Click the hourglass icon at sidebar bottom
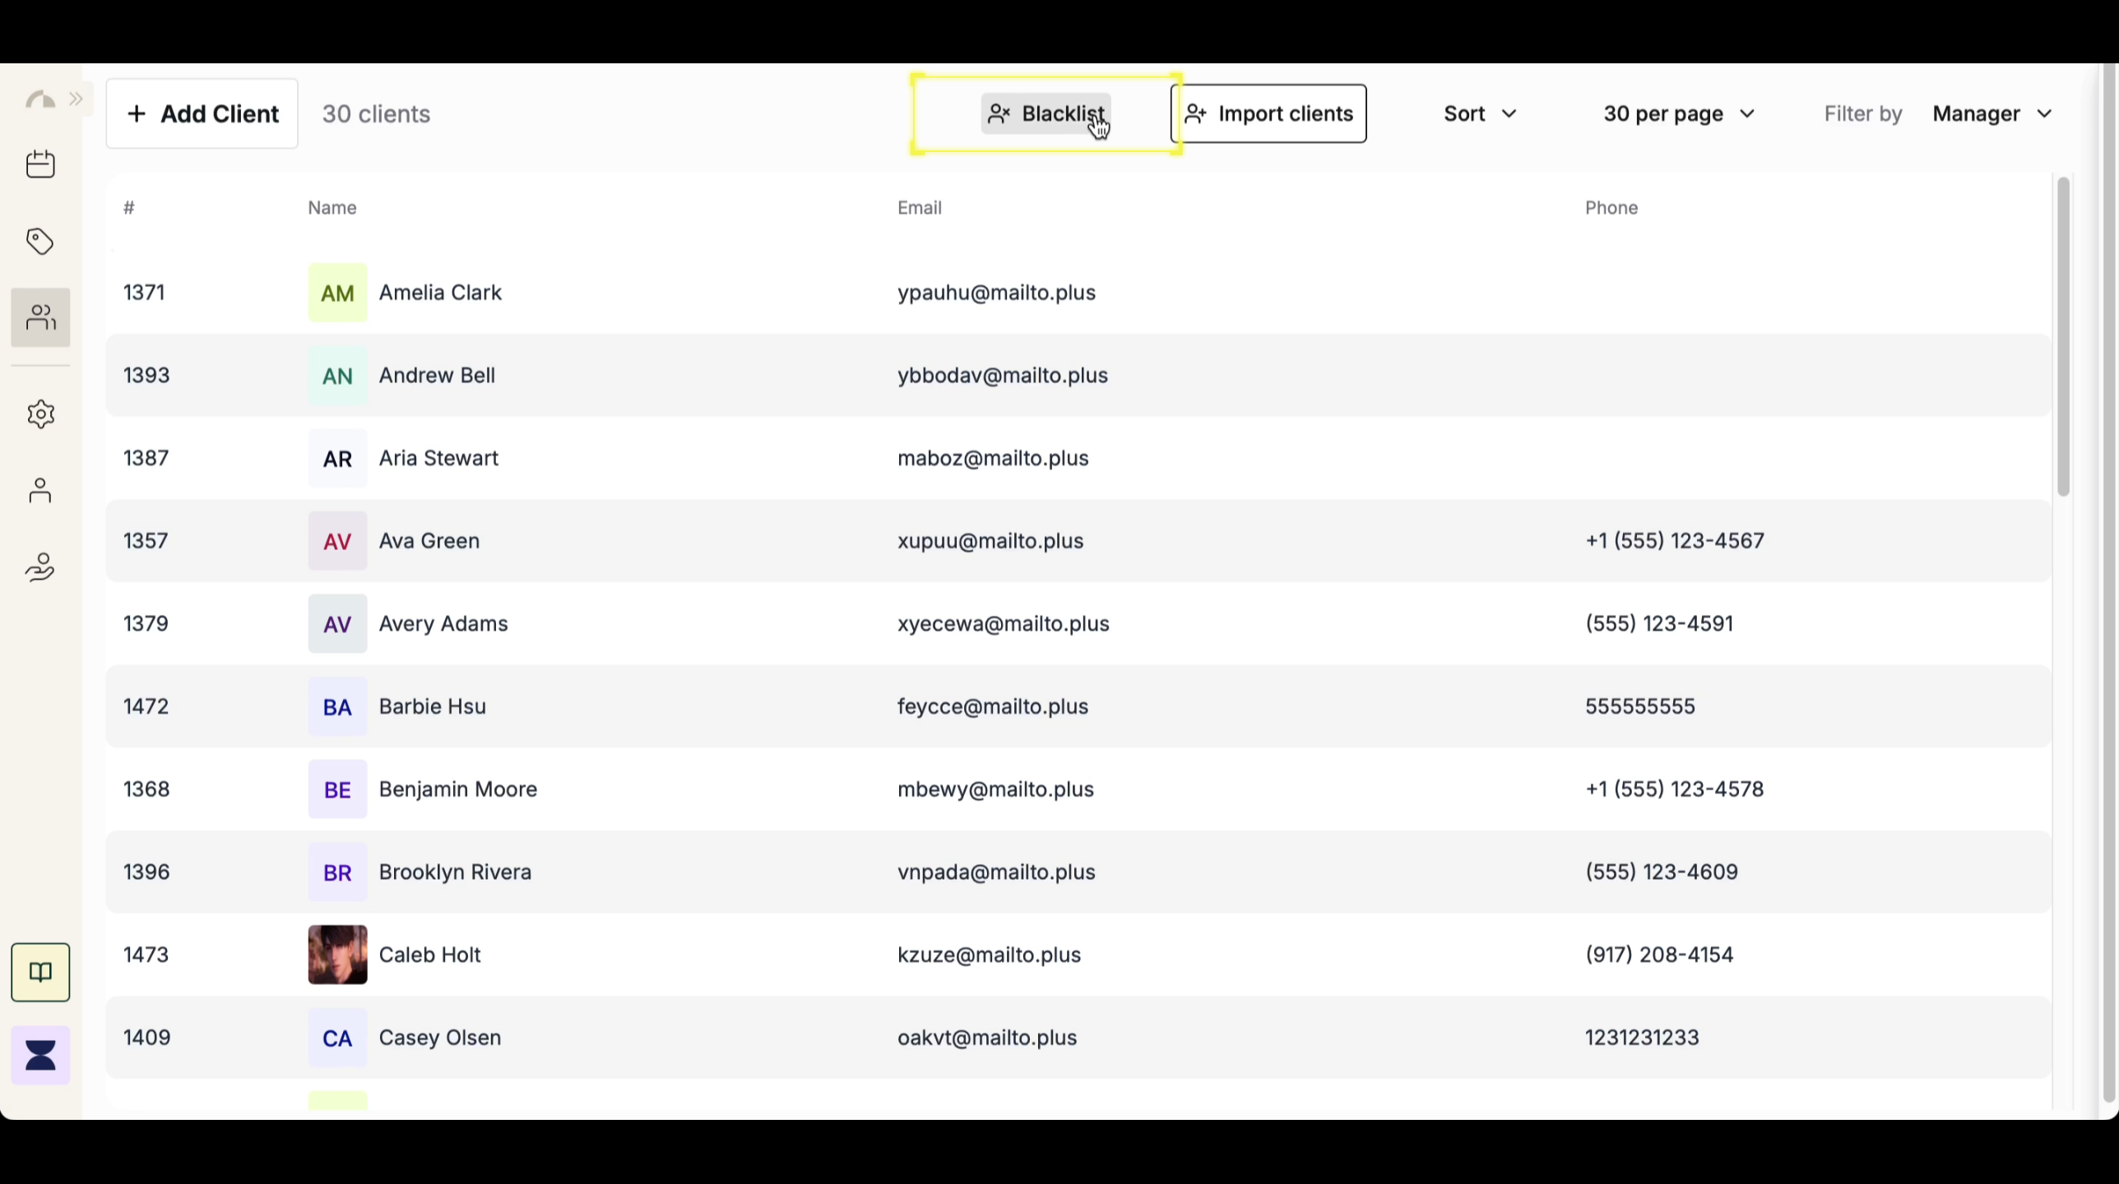The width and height of the screenshot is (2119, 1184). click(x=40, y=1054)
